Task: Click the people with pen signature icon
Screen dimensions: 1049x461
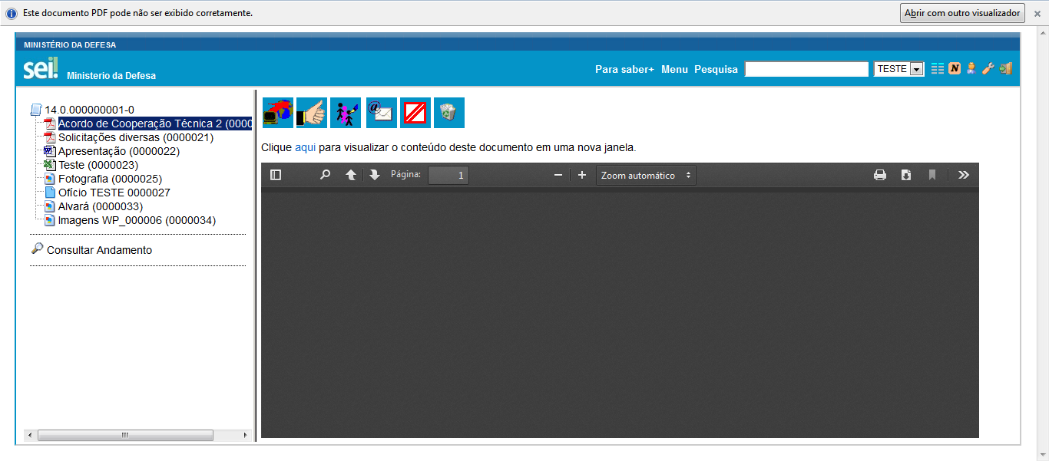Action: (x=346, y=113)
